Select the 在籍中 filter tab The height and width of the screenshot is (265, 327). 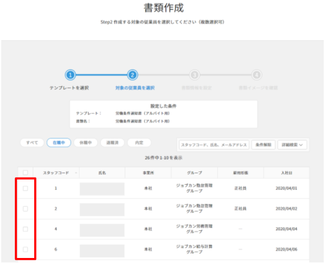coord(59,143)
